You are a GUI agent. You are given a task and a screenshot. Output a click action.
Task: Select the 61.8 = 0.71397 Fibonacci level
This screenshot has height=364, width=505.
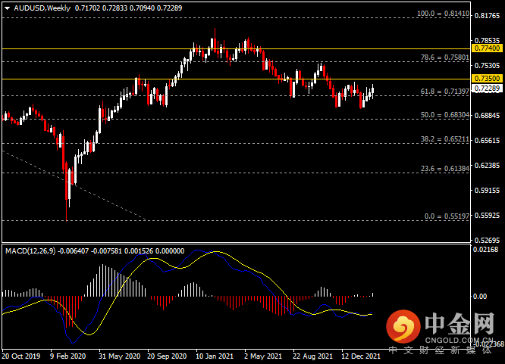[x=445, y=92]
